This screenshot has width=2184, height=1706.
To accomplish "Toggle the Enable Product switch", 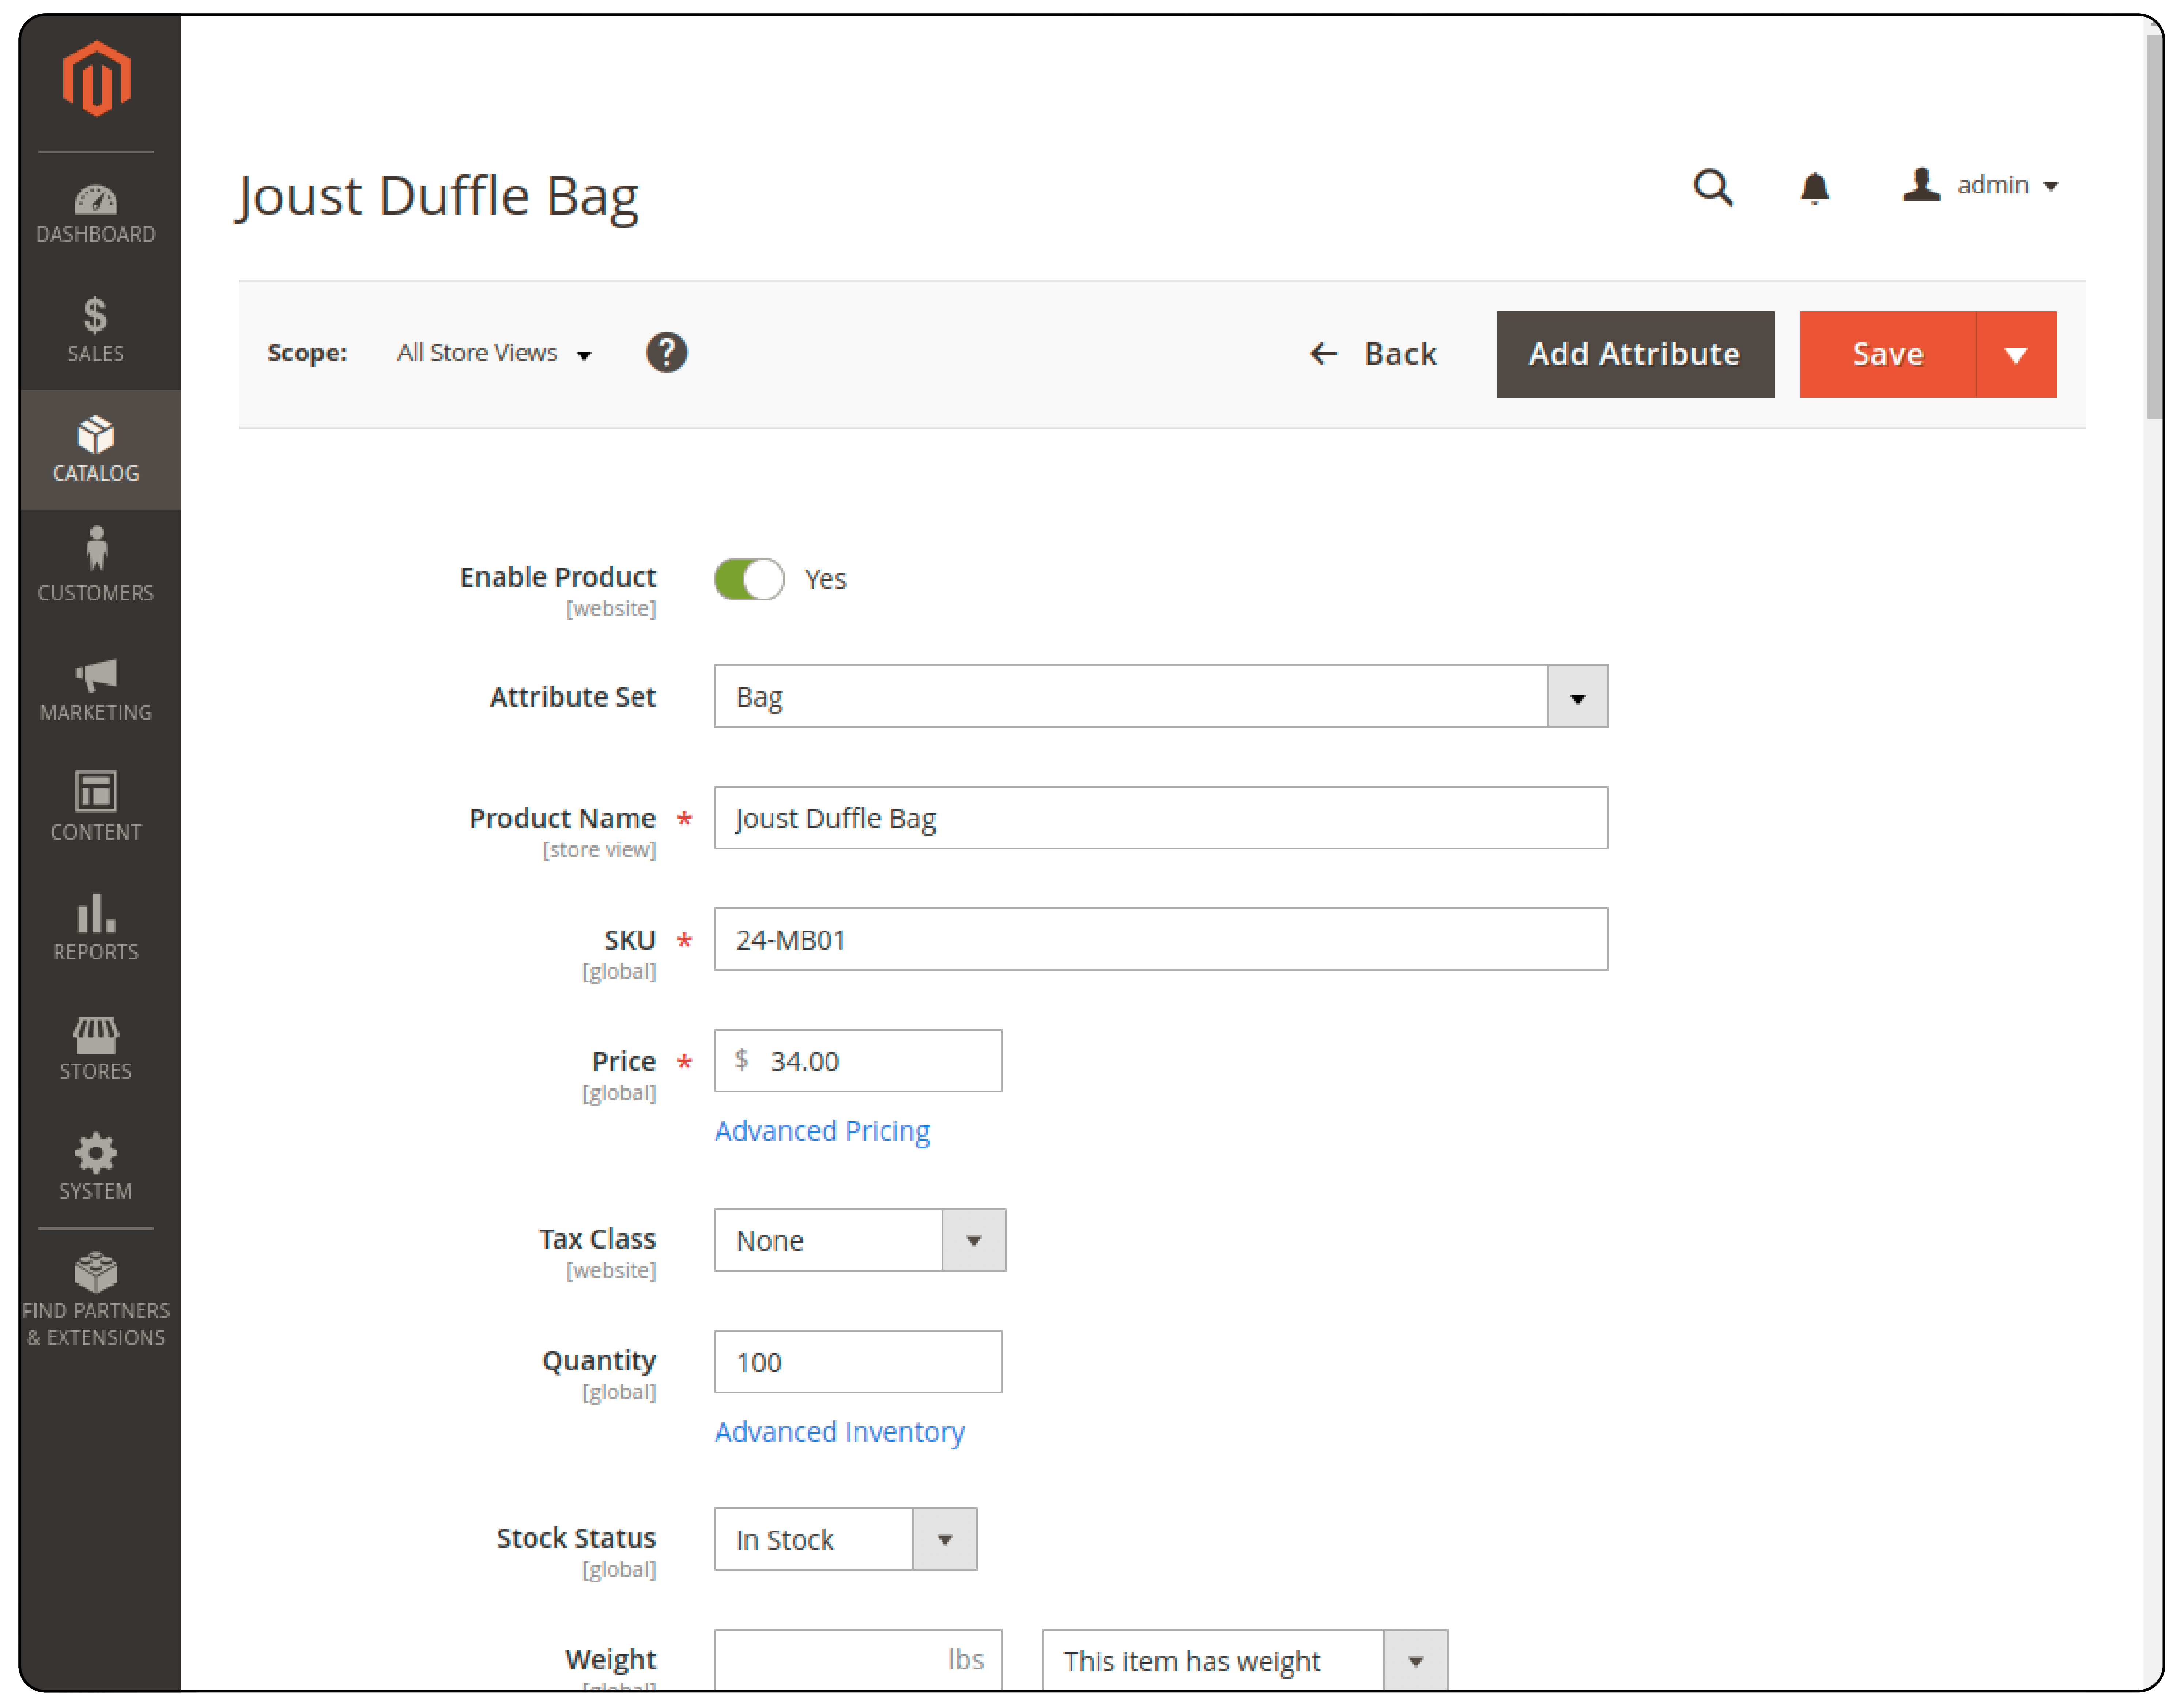I will 749,579.
